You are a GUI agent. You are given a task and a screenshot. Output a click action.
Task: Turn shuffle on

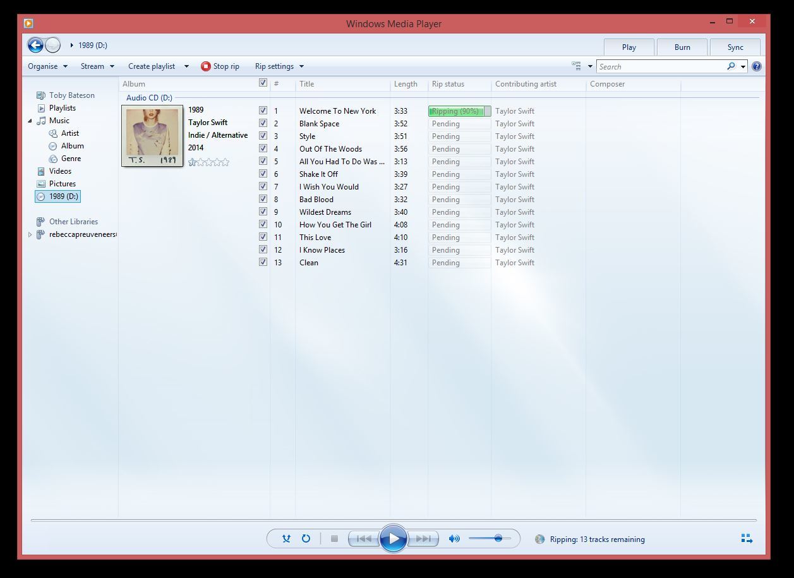click(286, 539)
